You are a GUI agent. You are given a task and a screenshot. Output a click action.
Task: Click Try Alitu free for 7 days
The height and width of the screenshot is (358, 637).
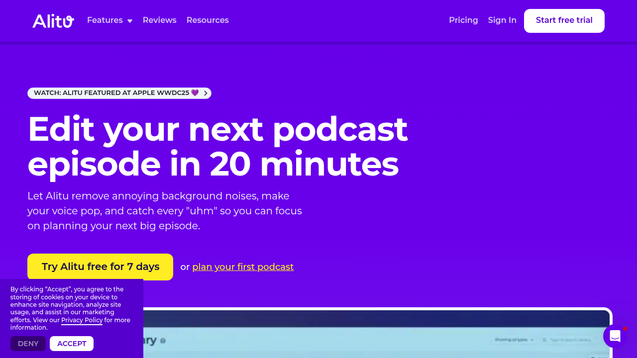click(100, 267)
